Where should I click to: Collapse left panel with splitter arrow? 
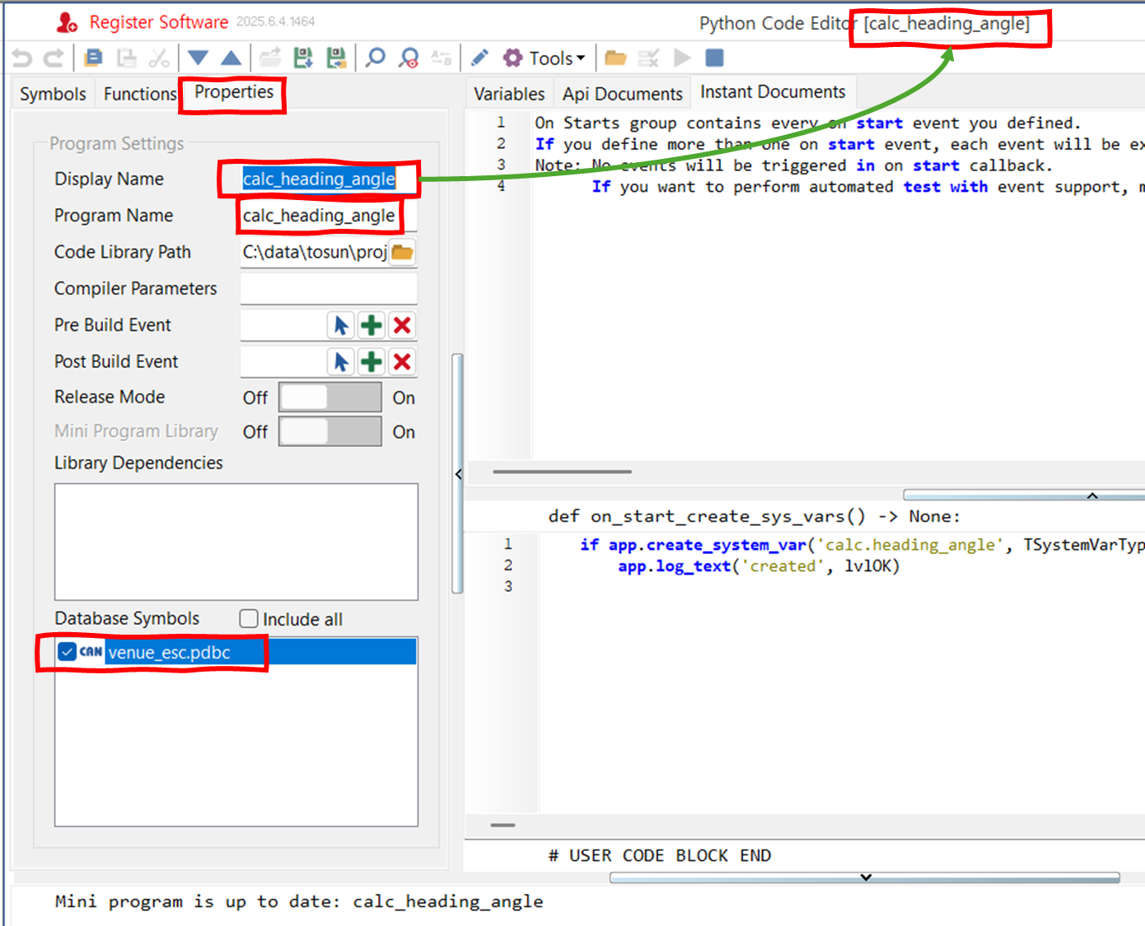458,474
